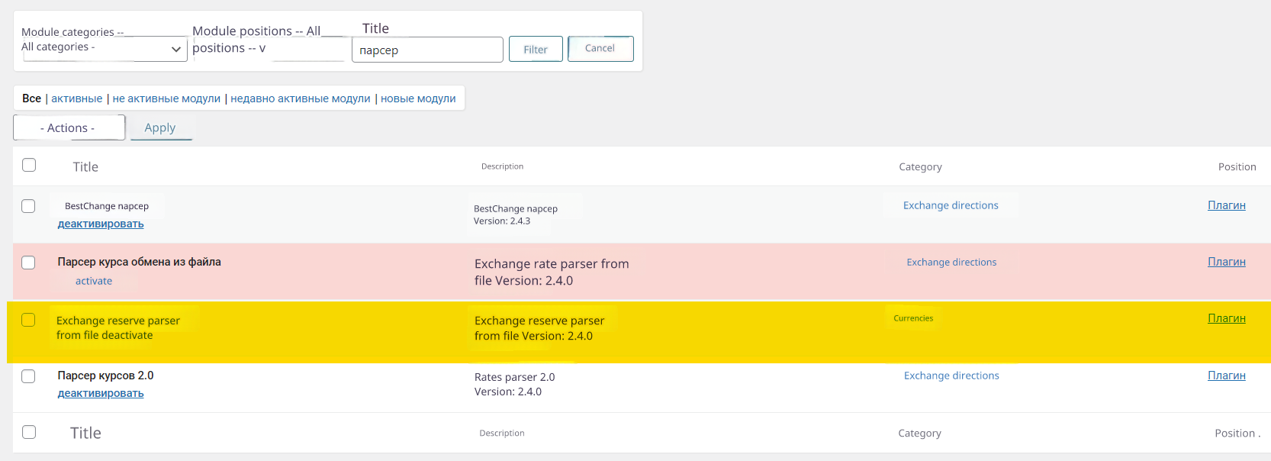Click the Плагин link in the highlighted yellow row

1226,318
